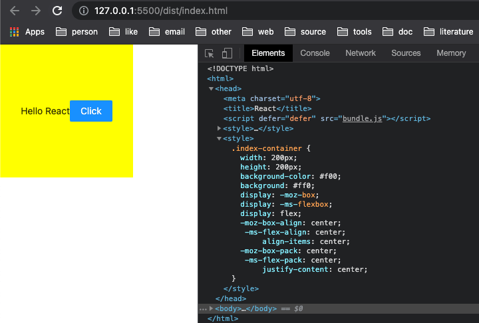
Task: Collapse the expanded second style element
Action: click(x=219, y=139)
